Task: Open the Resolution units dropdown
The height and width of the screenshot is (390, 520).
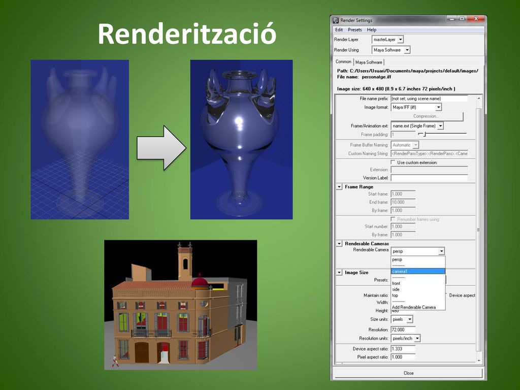Action: click(x=406, y=339)
